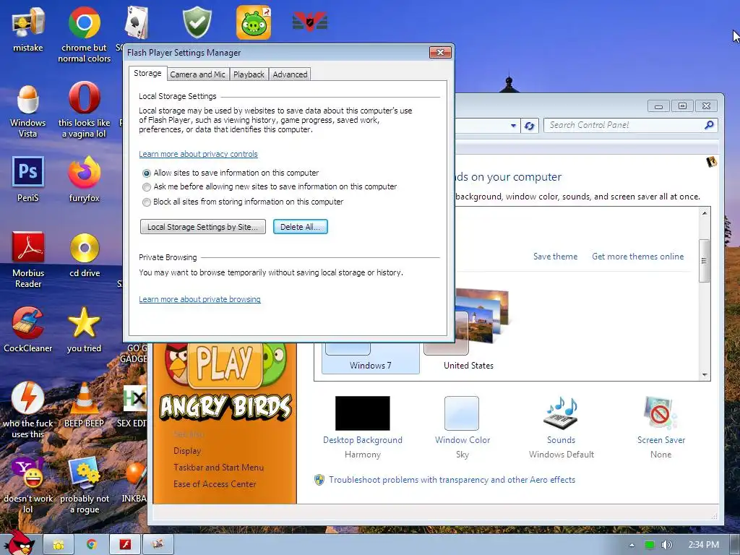Open the Control Panel help icon
Viewport: 740px width, 555px height.
[711, 163]
